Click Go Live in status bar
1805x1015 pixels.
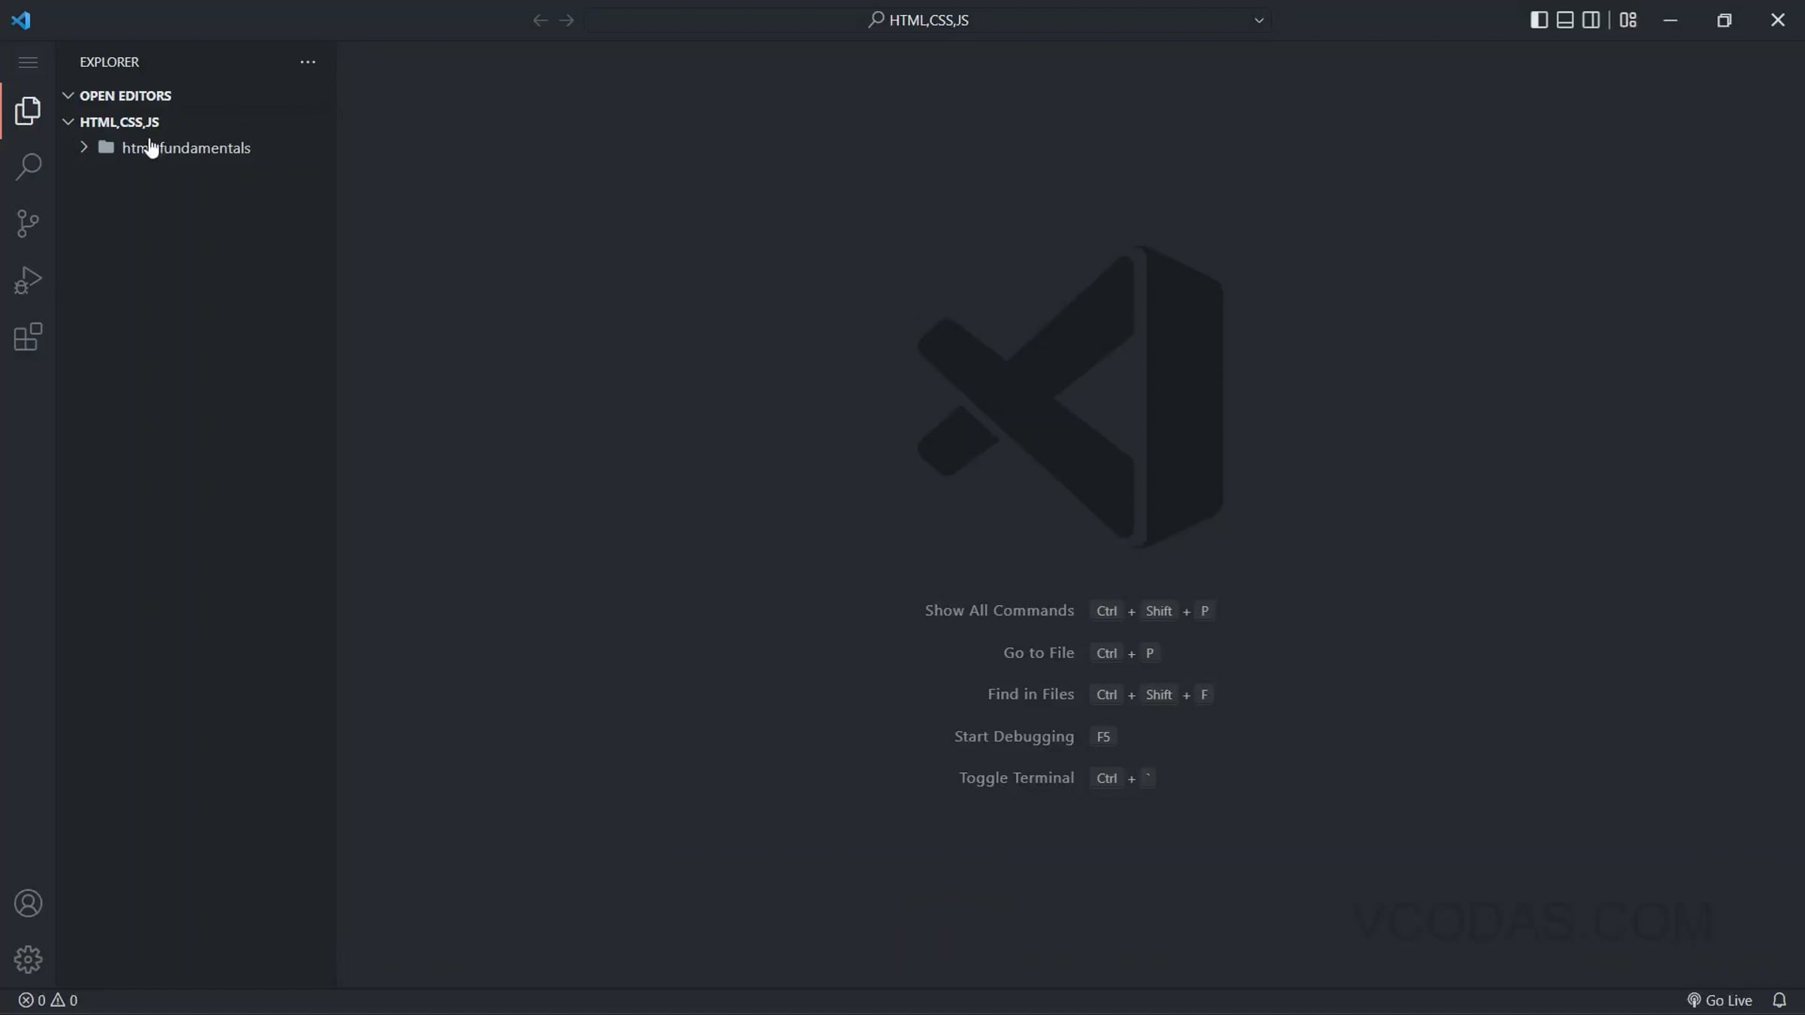tap(1720, 1000)
